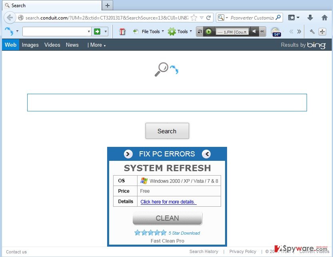Viewport: 333px width, 257px height.
Task: Focus the toolbar search text field
Action: coord(55,32)
